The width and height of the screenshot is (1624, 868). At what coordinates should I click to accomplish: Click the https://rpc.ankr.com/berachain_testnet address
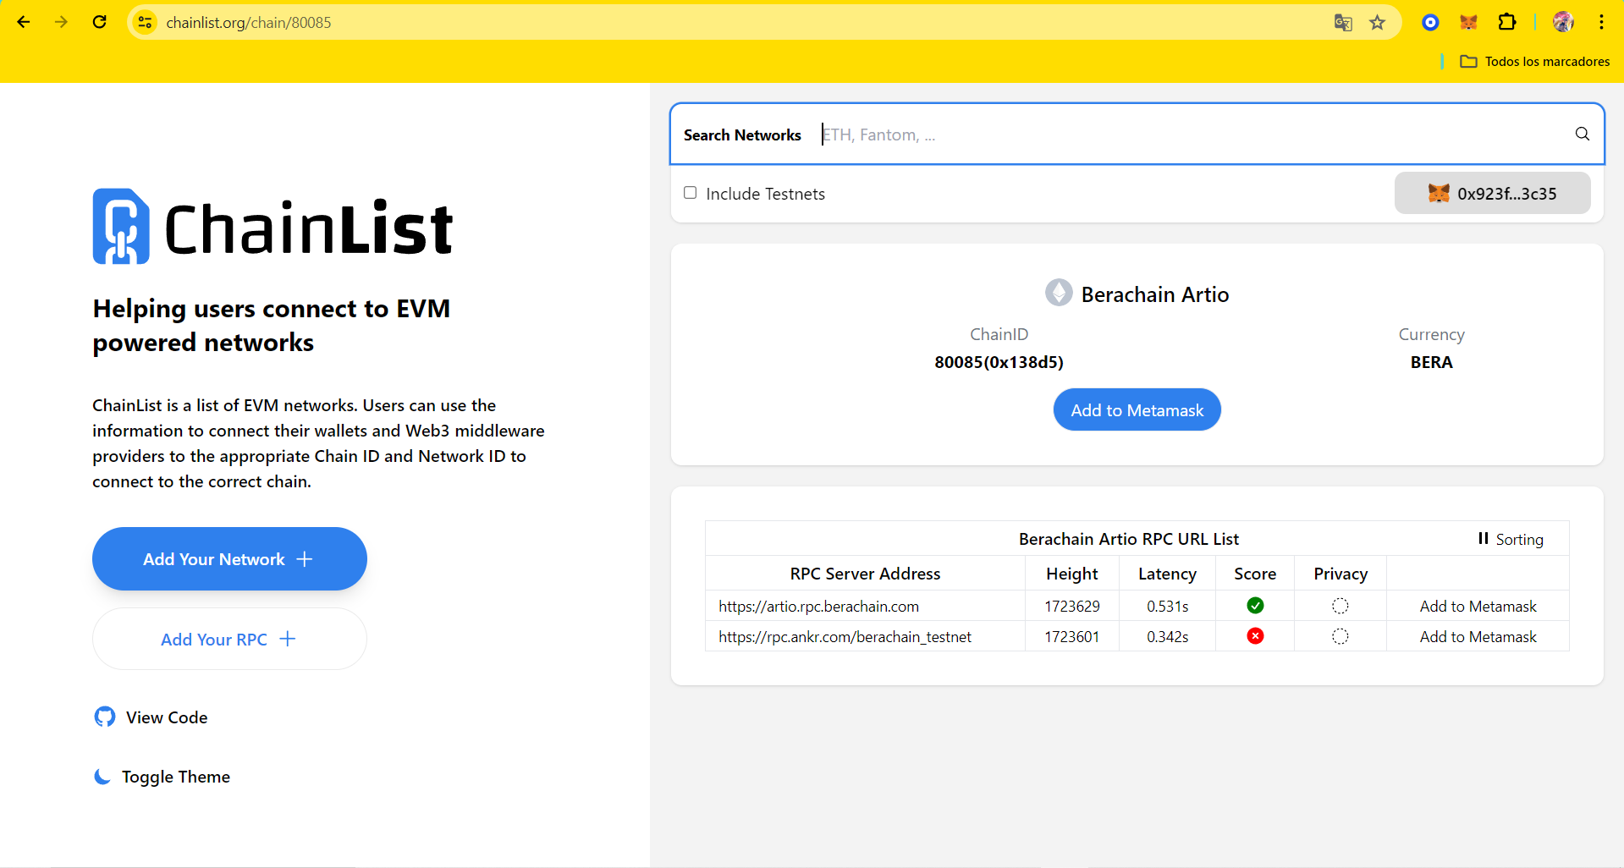[845, 636]
